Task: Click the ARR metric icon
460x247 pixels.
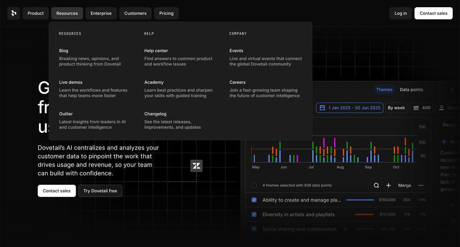Action: click(416, 108)
